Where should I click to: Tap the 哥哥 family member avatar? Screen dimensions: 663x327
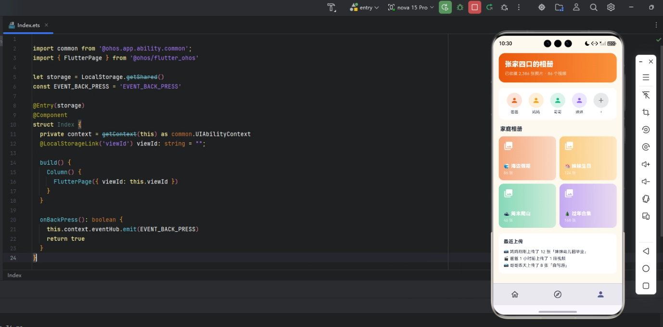click(x=558, y=100)
